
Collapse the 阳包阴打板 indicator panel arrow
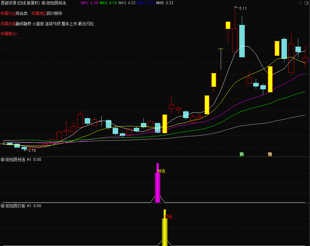tap(3, 206)
